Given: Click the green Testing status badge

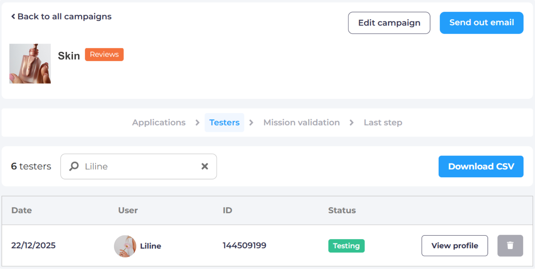Looking at the screenshot, I should point(346,246).
